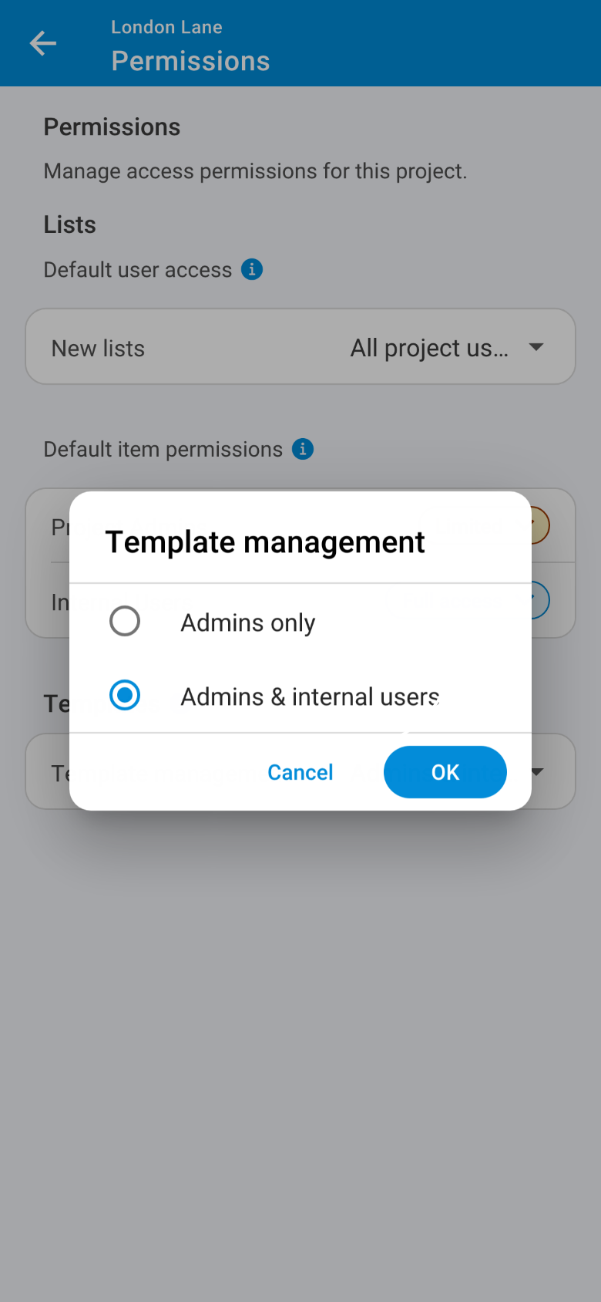The height and width of the screenshot is (1302, 601).
Task: Select the Admins only radio button
Action: point(125,621)
